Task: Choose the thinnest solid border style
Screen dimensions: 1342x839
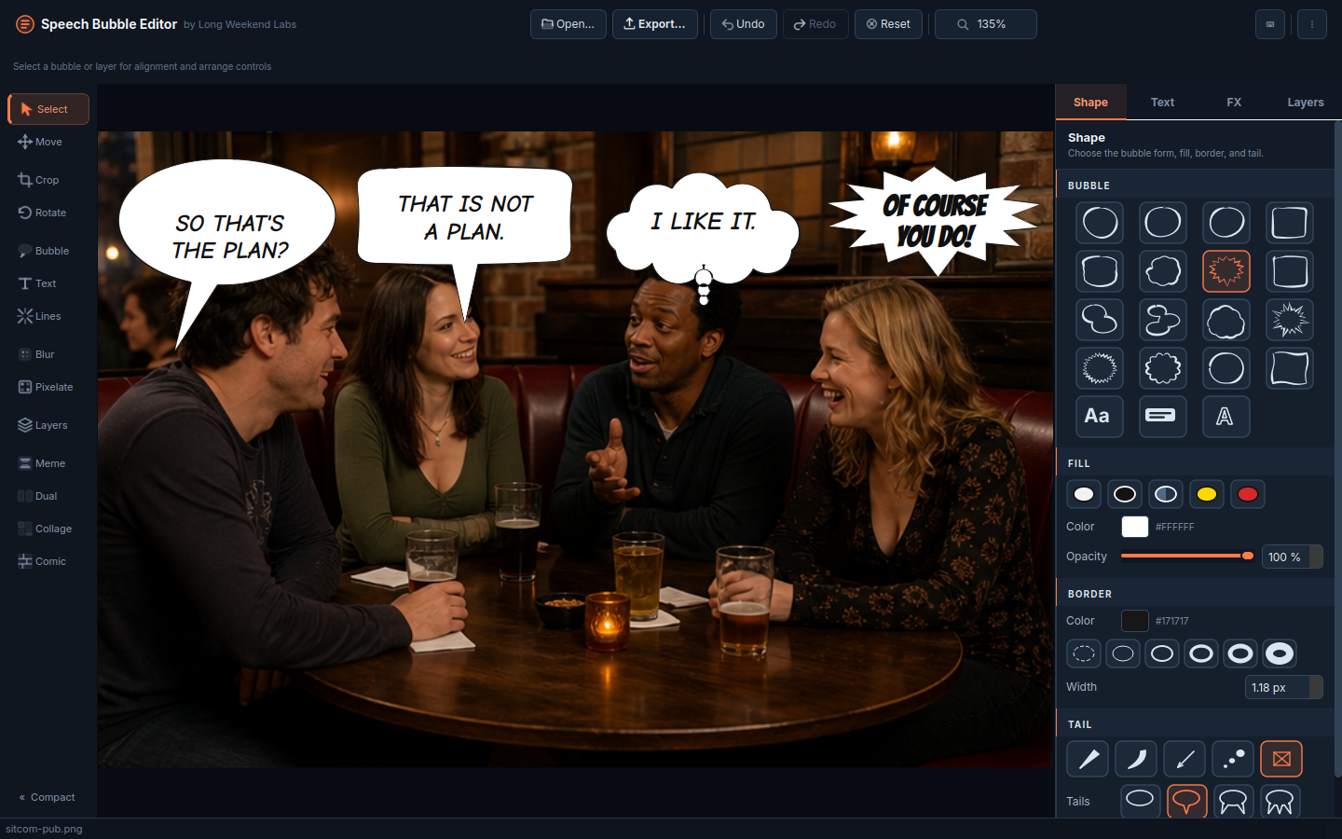Action: coord(1123,653)
